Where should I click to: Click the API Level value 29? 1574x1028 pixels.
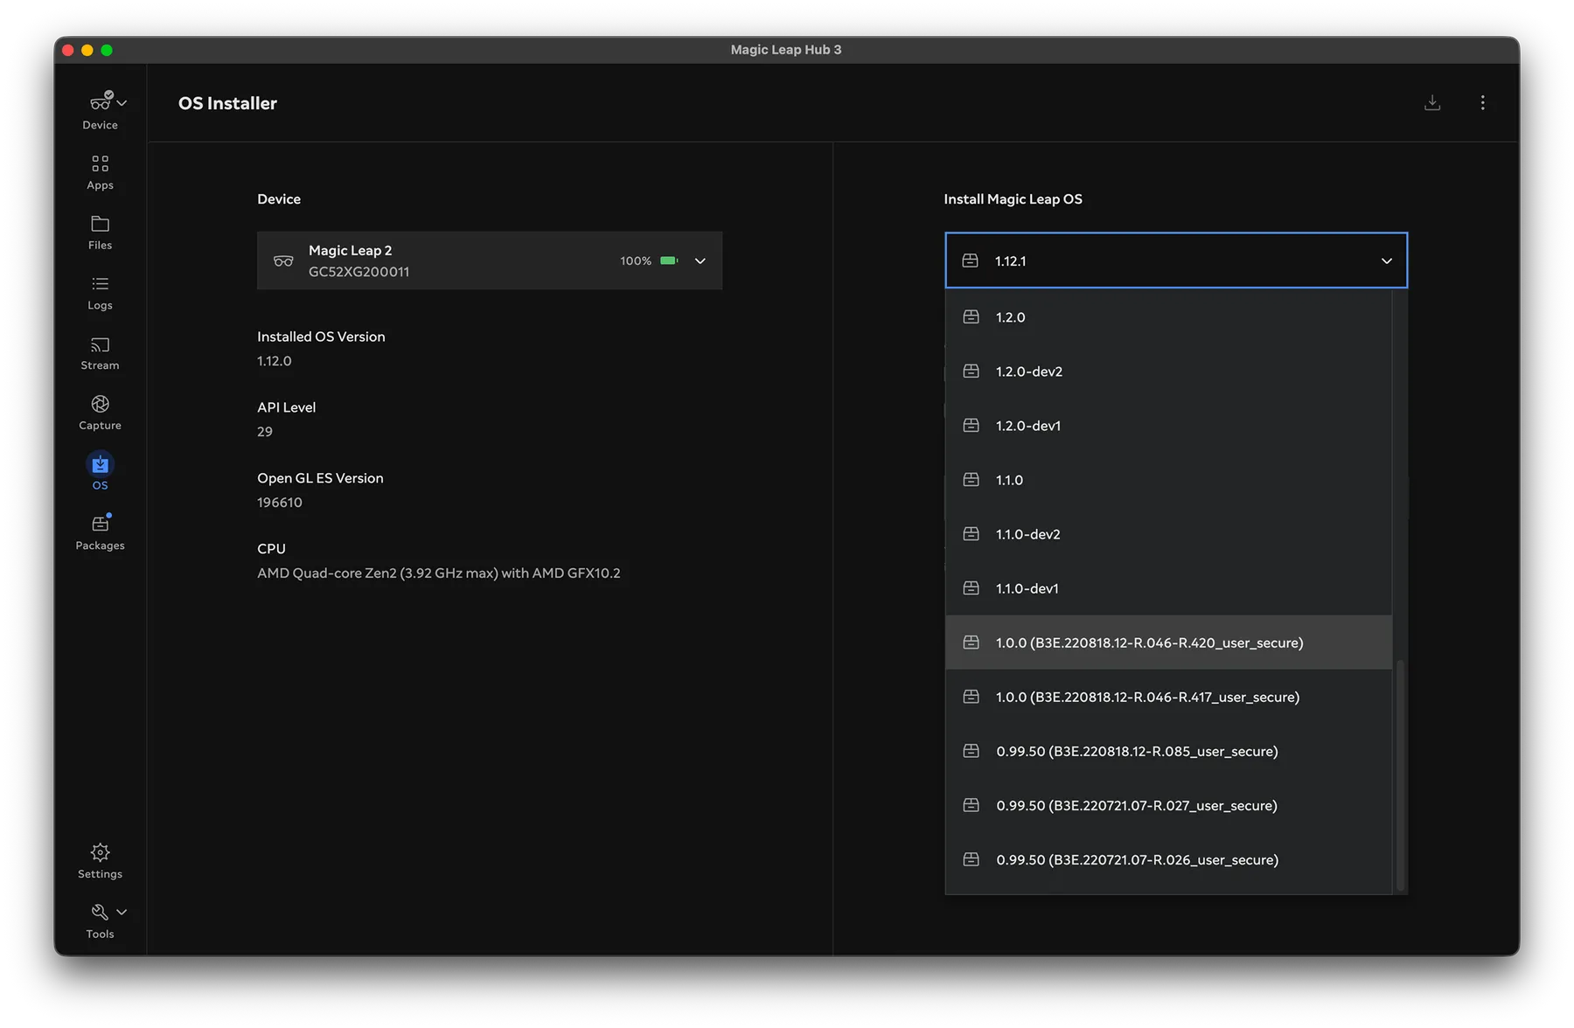point(265,432)
